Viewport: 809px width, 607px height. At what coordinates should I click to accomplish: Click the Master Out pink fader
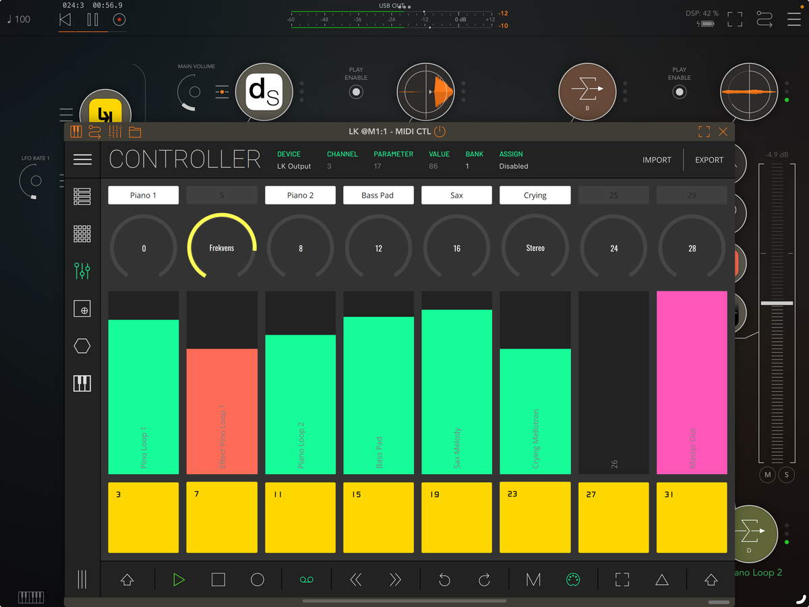pyautogui.click(x=692, y=382)
